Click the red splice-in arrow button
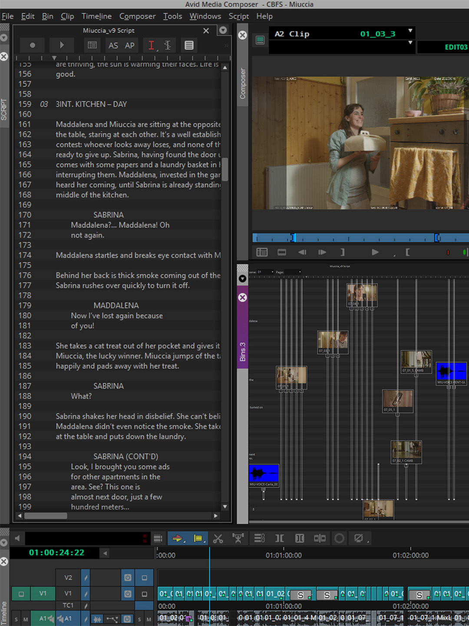The width and height of the screenshot is (469, 626). (177, 539)
